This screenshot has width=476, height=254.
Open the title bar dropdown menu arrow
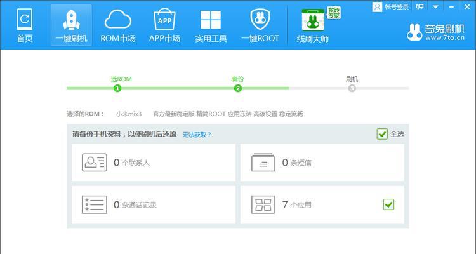click(x=435, y=7)
